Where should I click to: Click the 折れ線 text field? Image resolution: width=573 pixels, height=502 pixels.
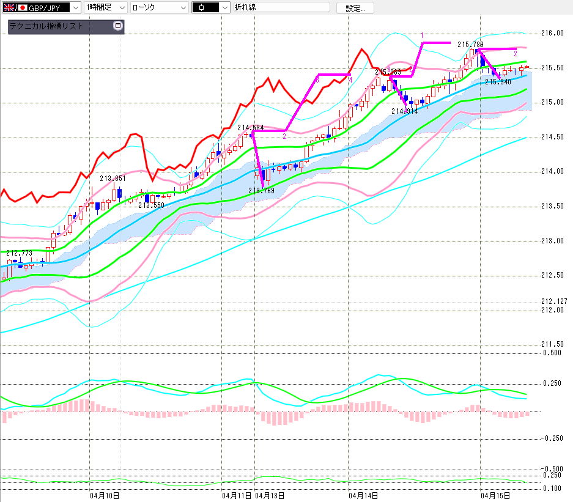click(x=281, y=8)
